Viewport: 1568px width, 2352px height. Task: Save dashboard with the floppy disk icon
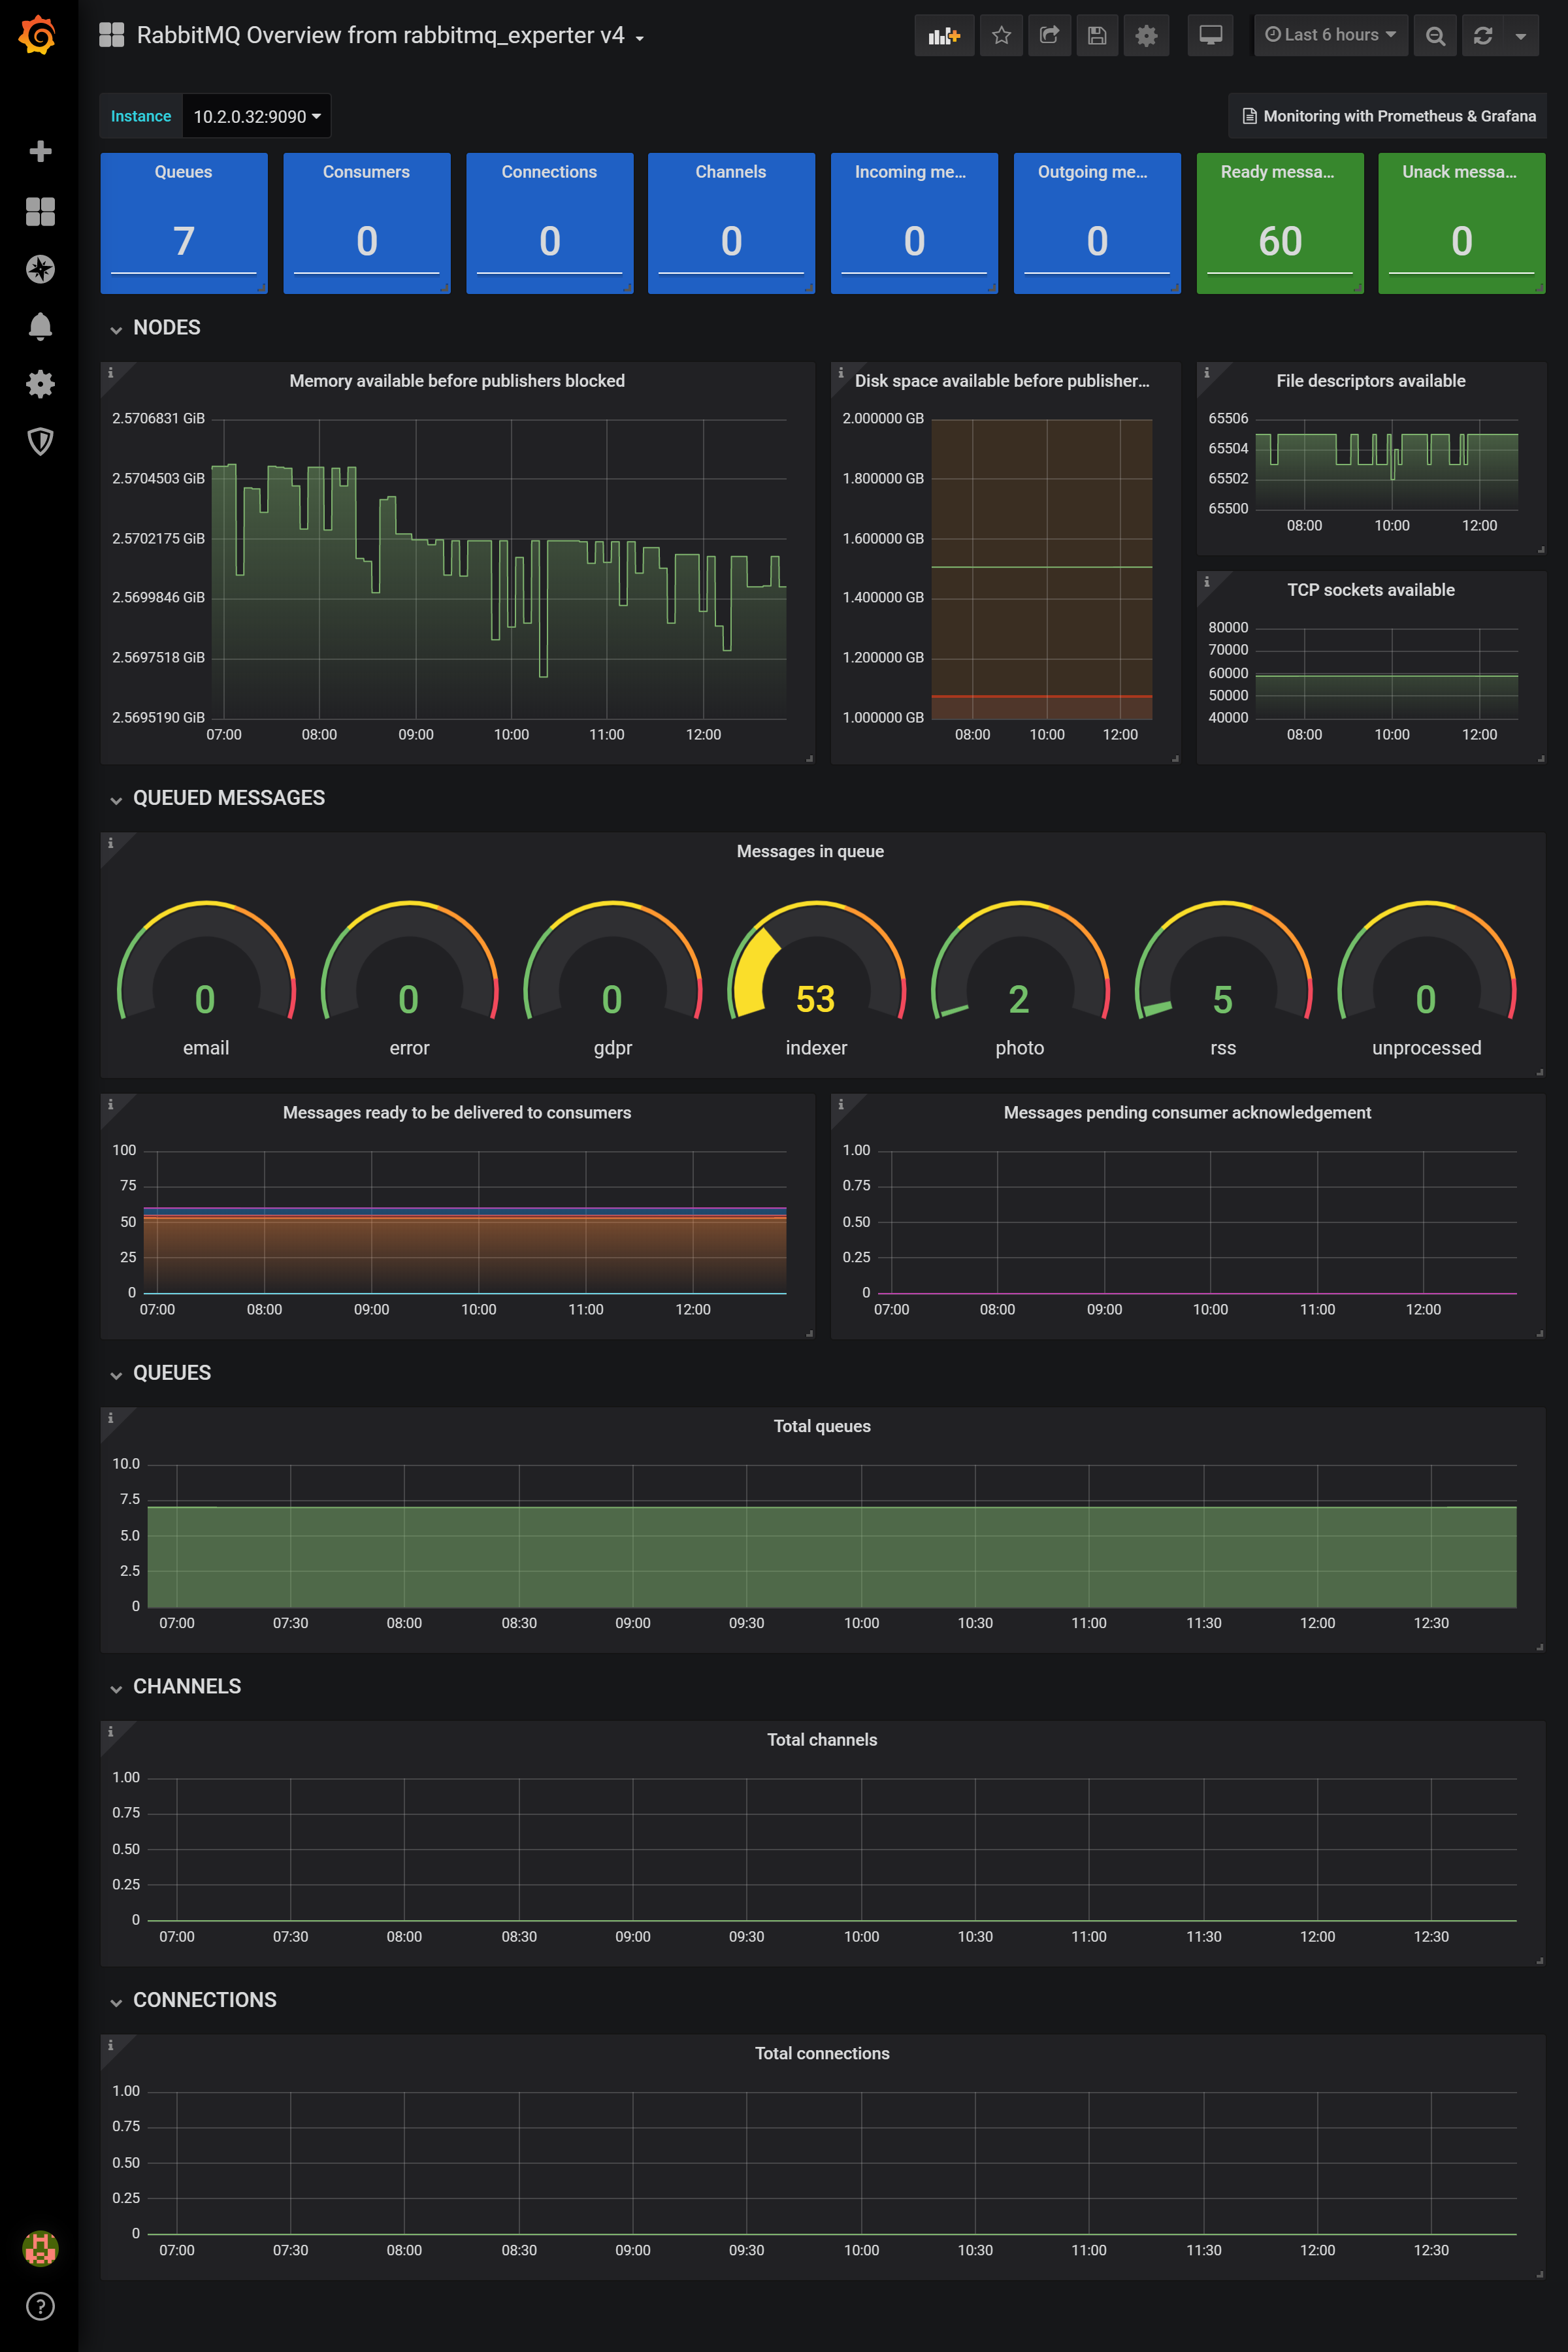click(1097, 36)
